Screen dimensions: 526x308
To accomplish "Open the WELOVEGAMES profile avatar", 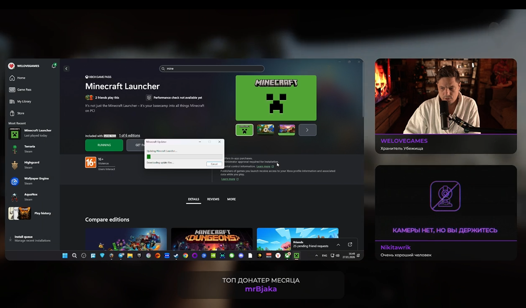I will click(x=11, y=66).
